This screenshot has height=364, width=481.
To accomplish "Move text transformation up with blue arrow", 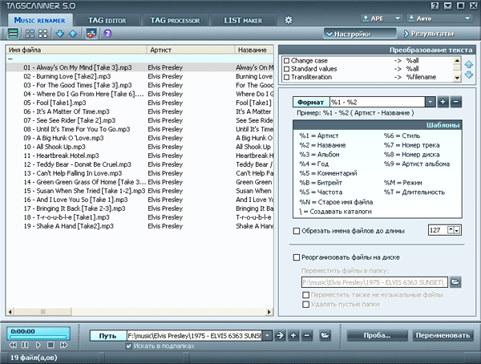I will click(469, 63).
